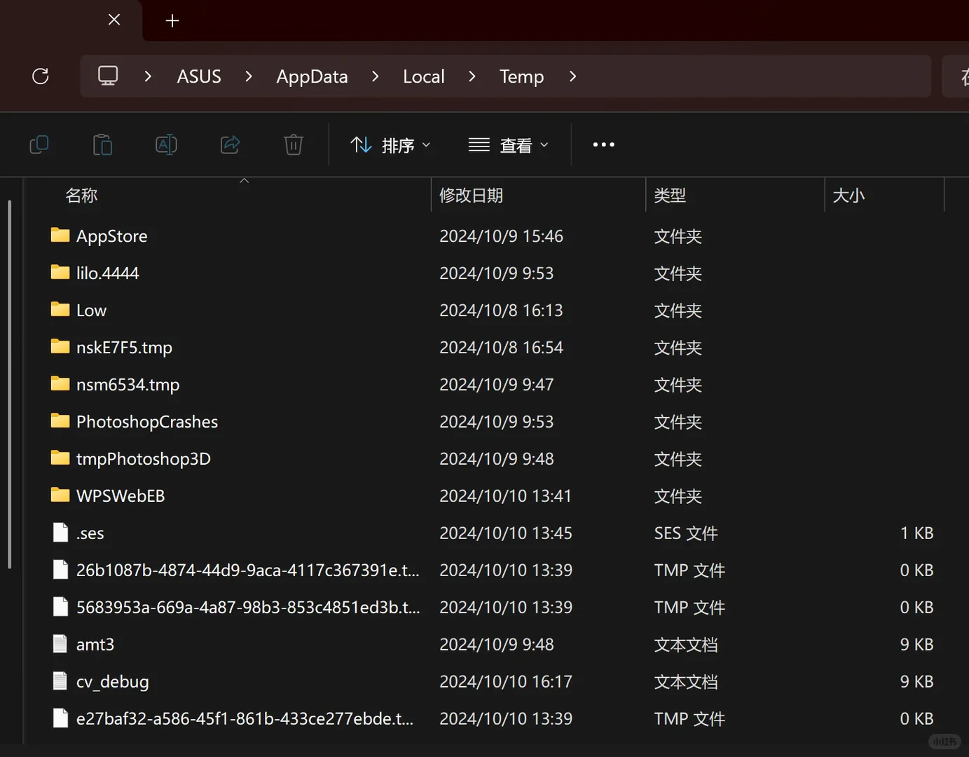Screen dimensions: 969x757
Task: Expand chevron after Temp breadcrumb
Action: [573, 76]
